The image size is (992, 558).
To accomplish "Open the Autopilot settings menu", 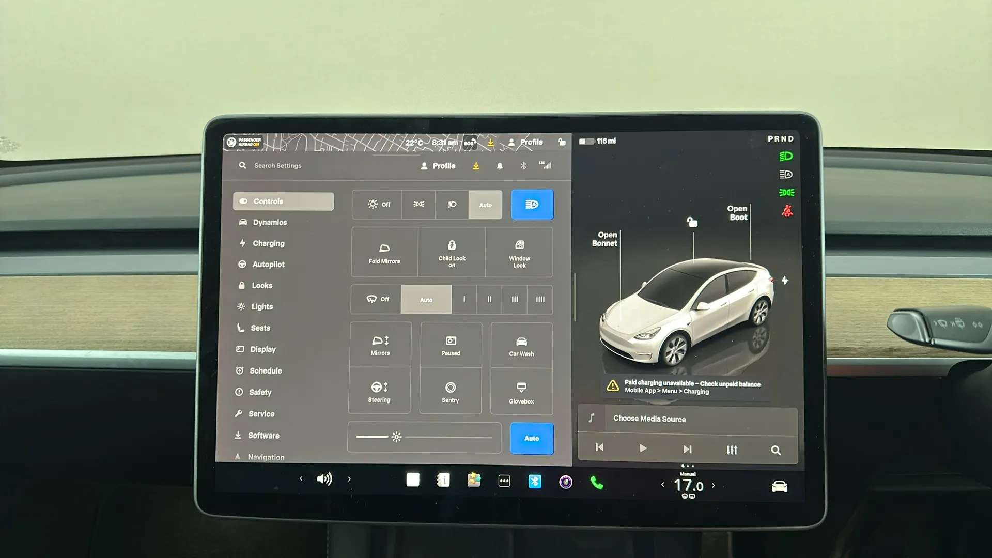I will tap(261, 264).
